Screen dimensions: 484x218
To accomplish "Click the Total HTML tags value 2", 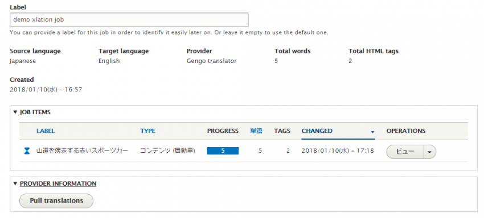I will tap(350, 61).
